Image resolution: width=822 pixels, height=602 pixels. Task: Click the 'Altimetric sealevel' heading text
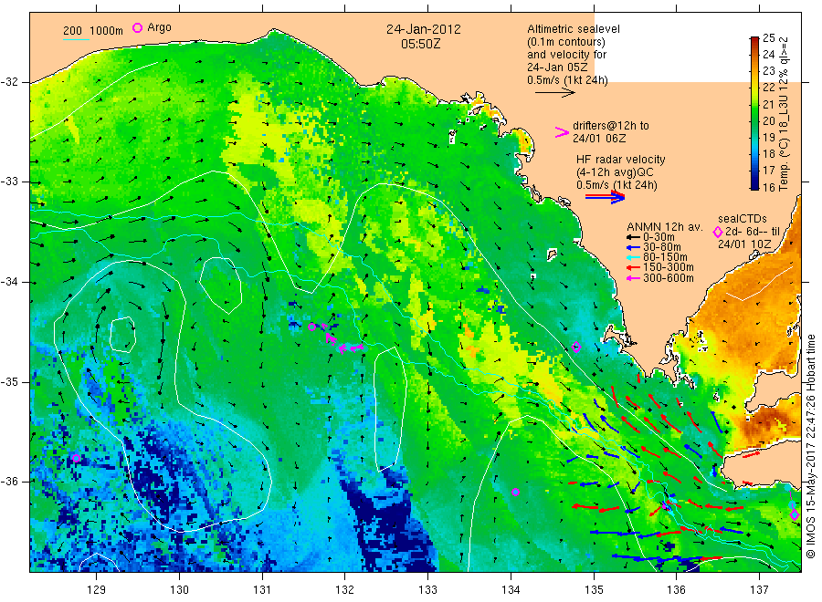(574, 29)
